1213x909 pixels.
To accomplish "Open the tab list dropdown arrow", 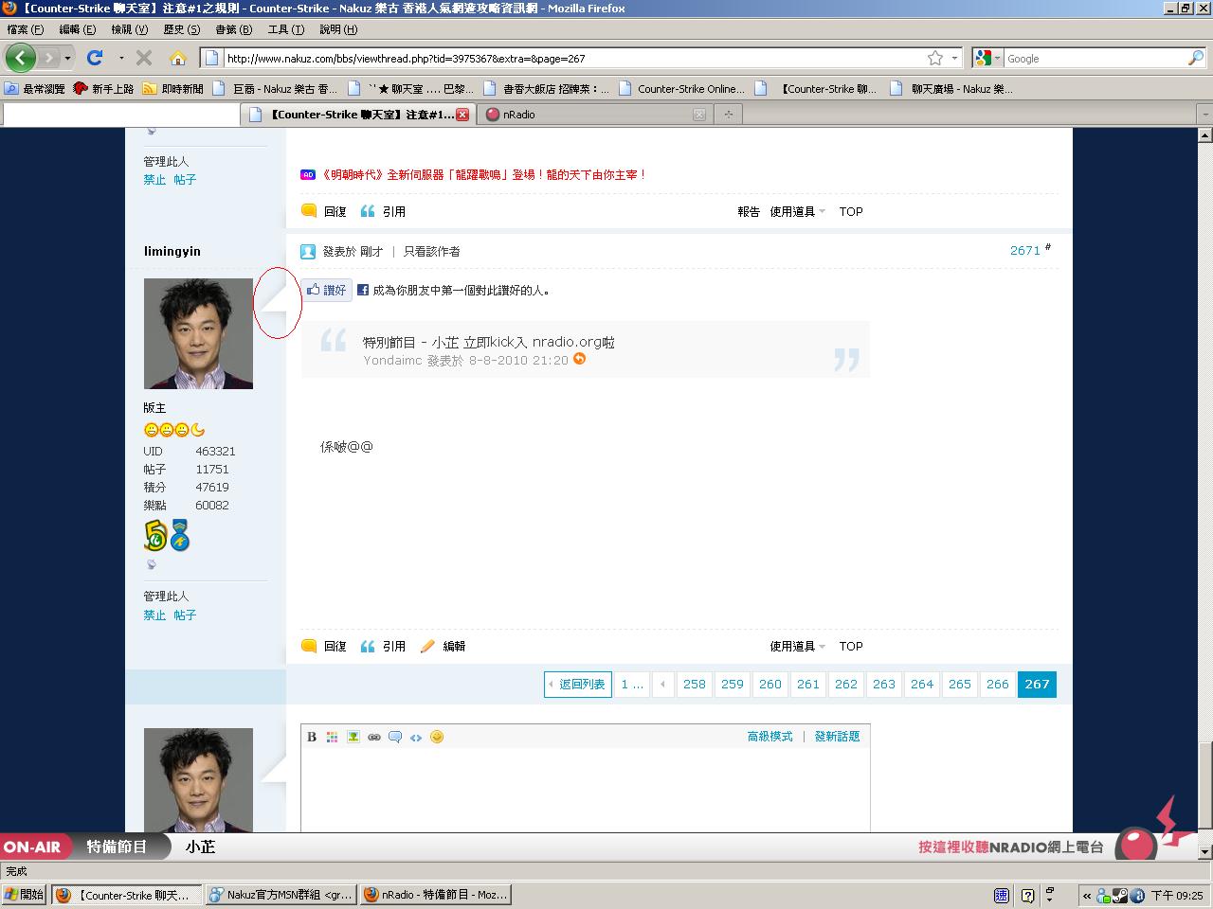I will pyautogui.click(x=1204, y=115).
